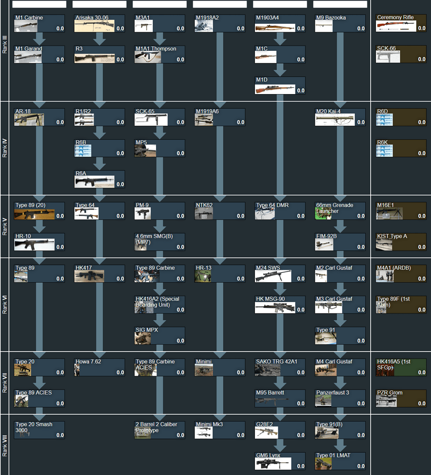Viewport: 431px width, 475px height.
Task: Select the M1903A4 sniper rifle image
Action: pos(275,28)
